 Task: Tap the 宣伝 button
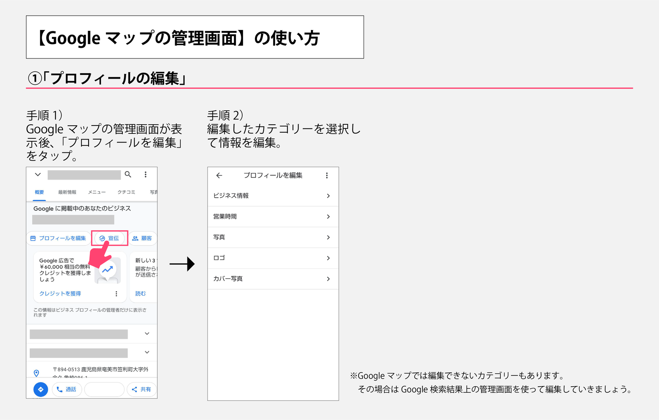click(109, 238)
